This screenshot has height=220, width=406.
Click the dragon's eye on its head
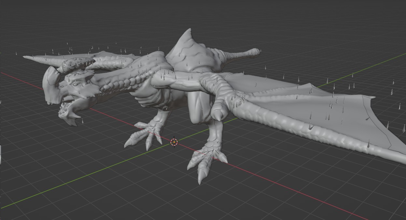76,84
